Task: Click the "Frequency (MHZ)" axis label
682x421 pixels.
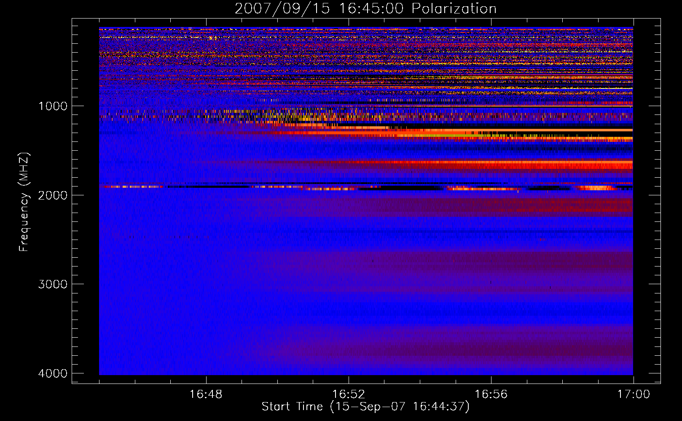Action: click(x=24, y=202)
